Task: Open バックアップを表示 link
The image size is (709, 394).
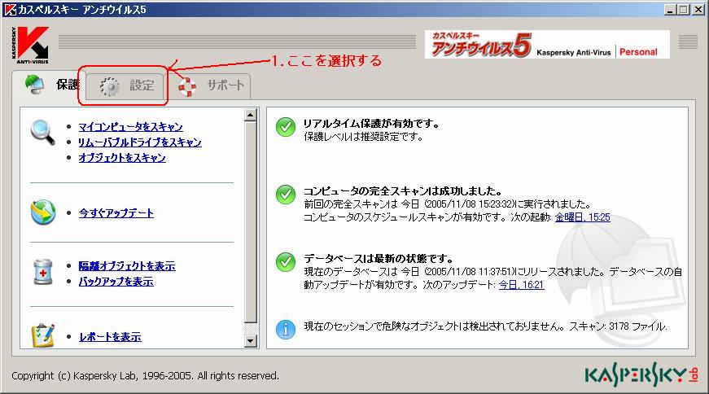Action: [116, 282]
